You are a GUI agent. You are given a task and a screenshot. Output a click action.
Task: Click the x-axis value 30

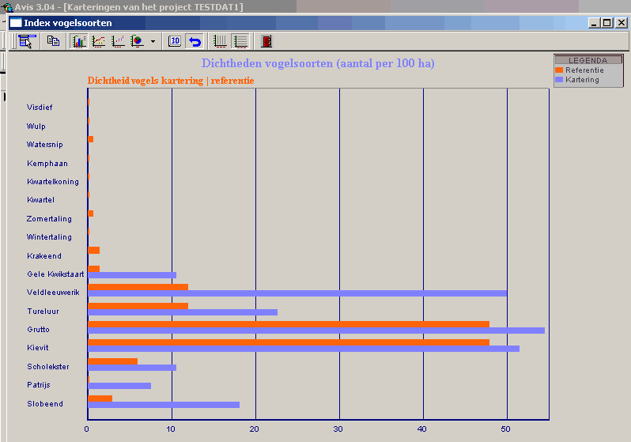(338, 429)
